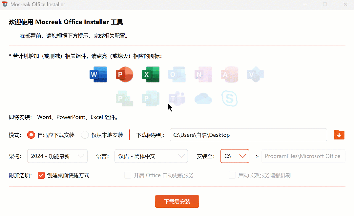Uncheck 创建桌面快捷方式 checkbox
The image size is (354, 216).
pyautogui.click(x=41, y=175)
